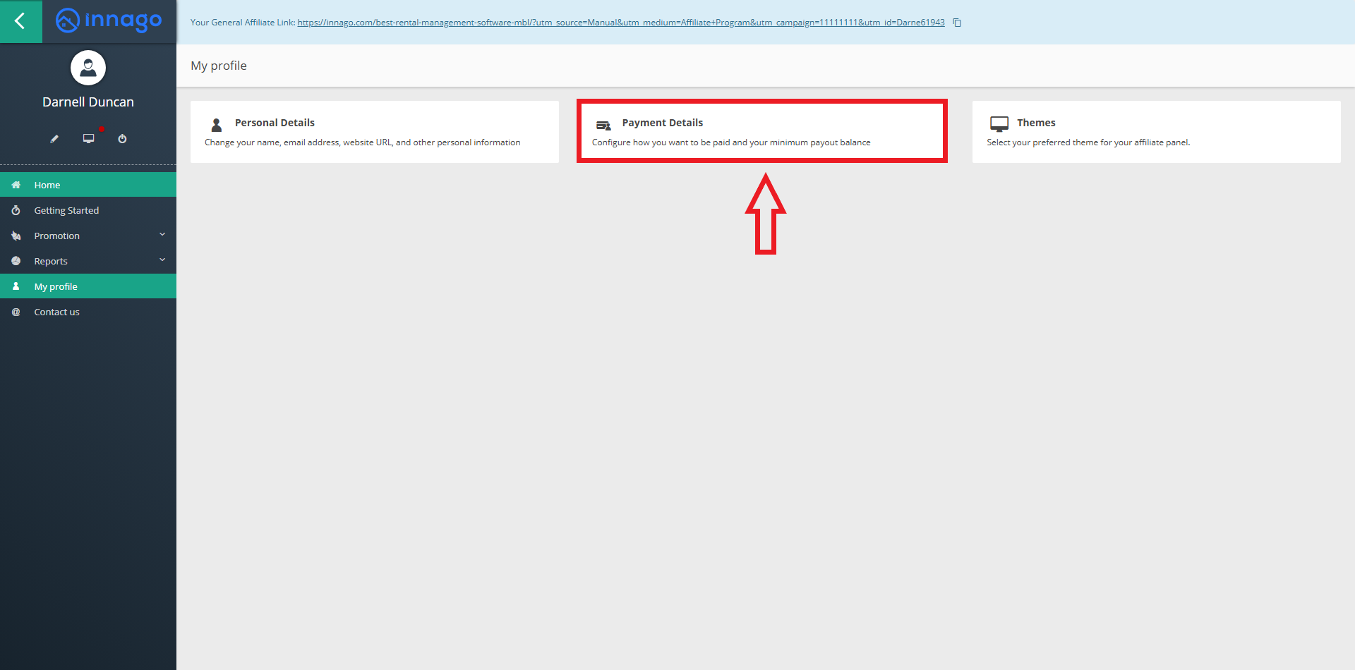This screenshot has height=670, width=1355.
Task: Open the general affiliate link URL
Action: coord(620,23)
